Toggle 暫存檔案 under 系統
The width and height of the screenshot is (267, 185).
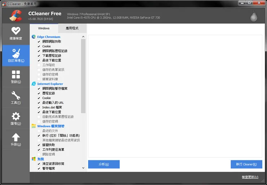39,168
